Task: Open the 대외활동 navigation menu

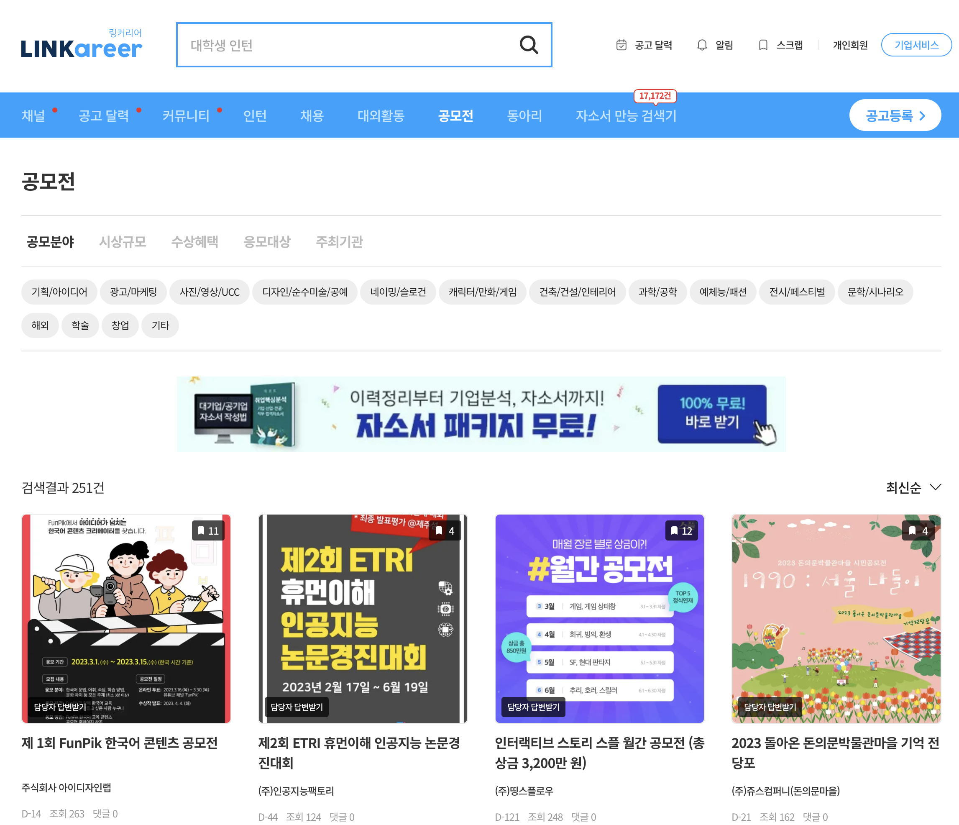Action: (x=381, y=115)
